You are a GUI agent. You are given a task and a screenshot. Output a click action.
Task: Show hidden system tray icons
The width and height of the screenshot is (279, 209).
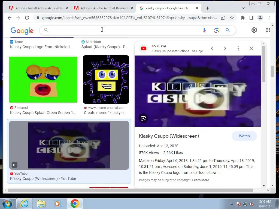232,204
